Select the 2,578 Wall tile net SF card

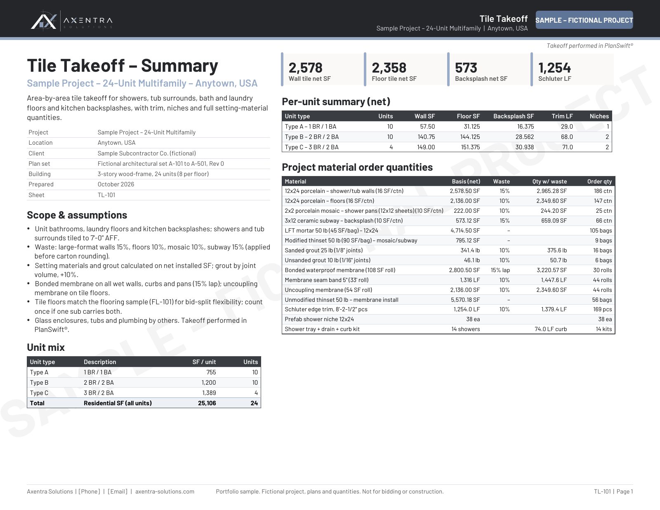(x=322, y=70)
